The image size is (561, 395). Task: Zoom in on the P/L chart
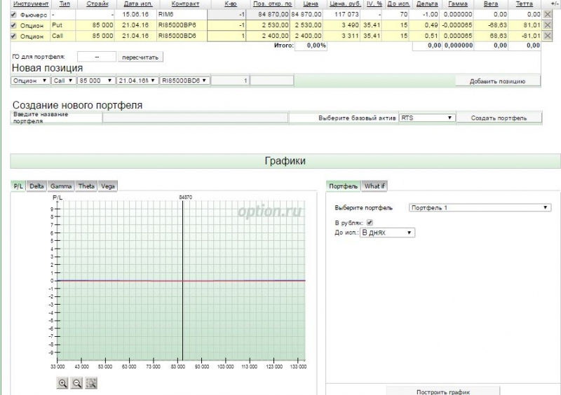62,383
